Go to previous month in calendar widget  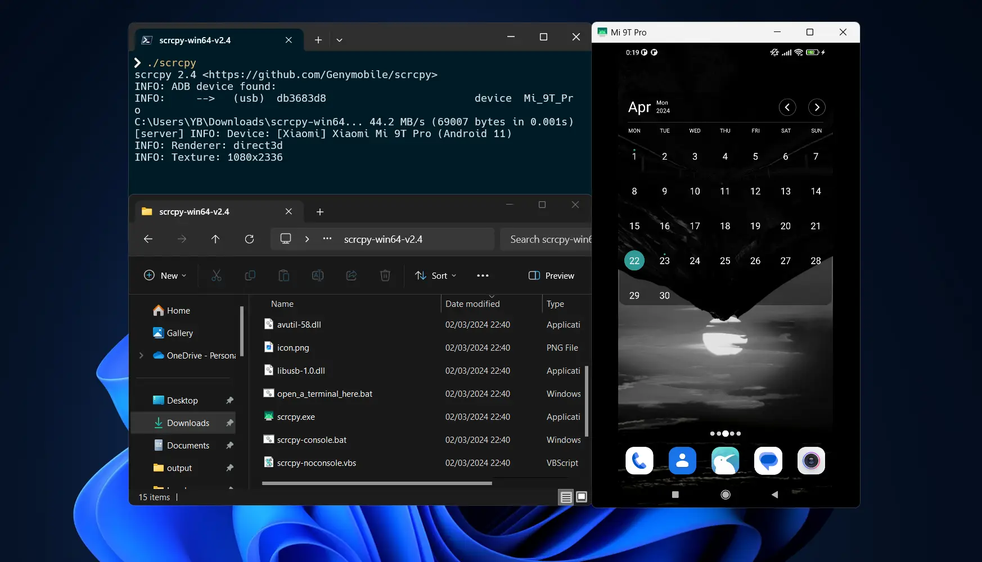coord(787,107)
